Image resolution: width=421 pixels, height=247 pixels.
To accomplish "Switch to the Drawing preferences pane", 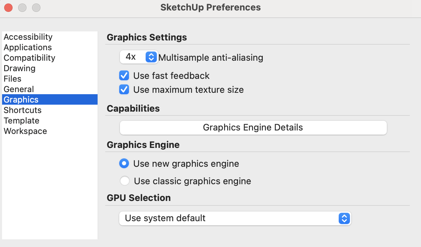I will point(19,68).
